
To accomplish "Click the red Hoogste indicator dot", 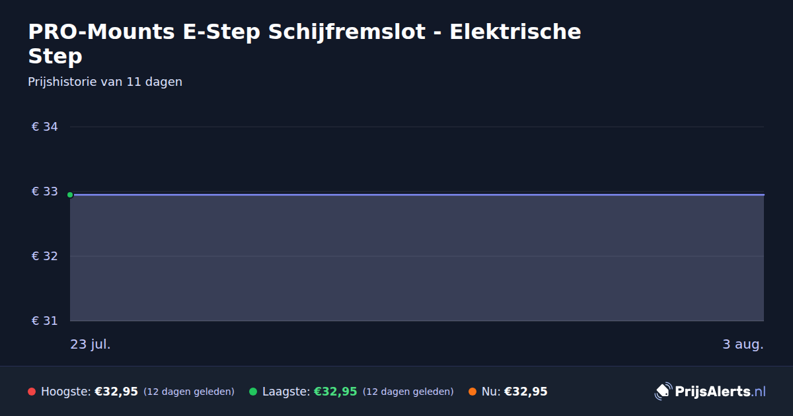I will point(31,392).
